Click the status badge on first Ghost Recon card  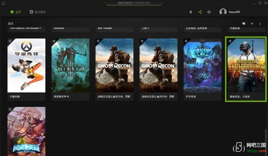coord(98,41)
